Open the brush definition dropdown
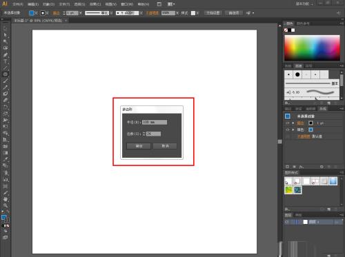Image resolution: width=345 pixels, height=257 pixels. pos(141,13)
